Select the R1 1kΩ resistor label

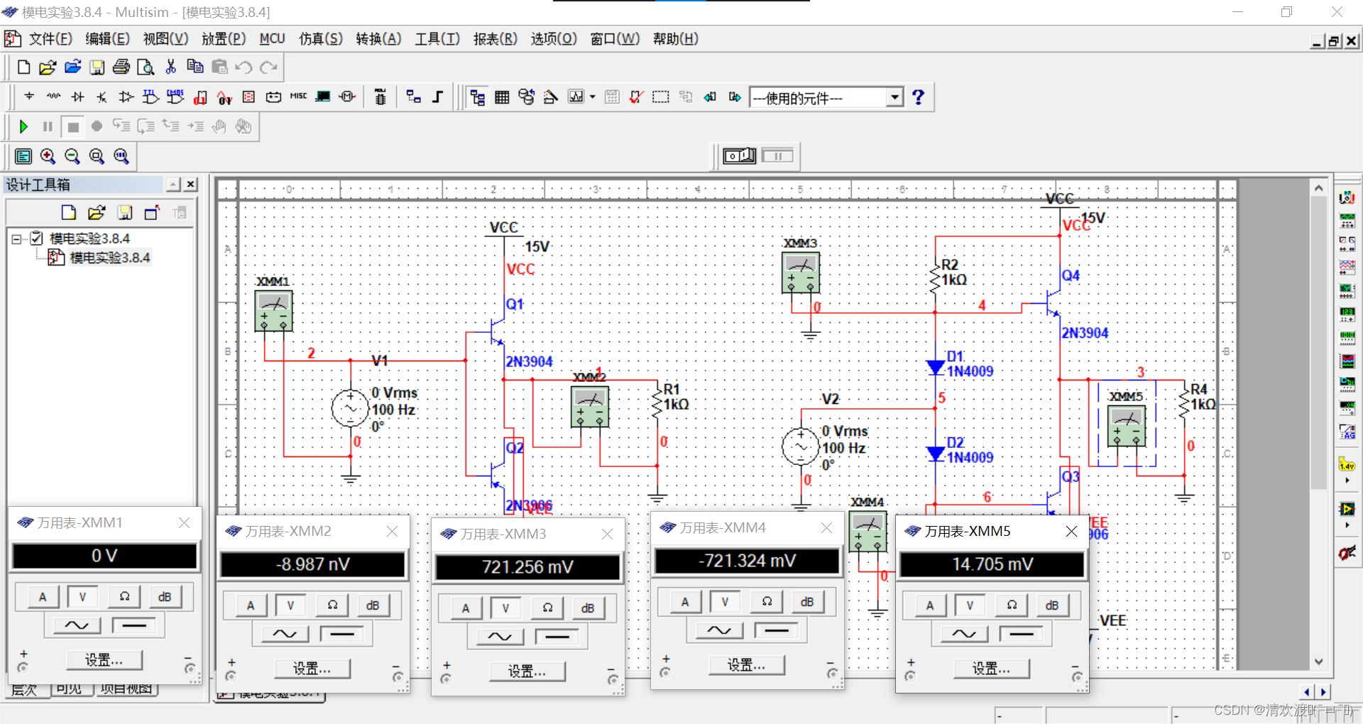pos(676,397)
